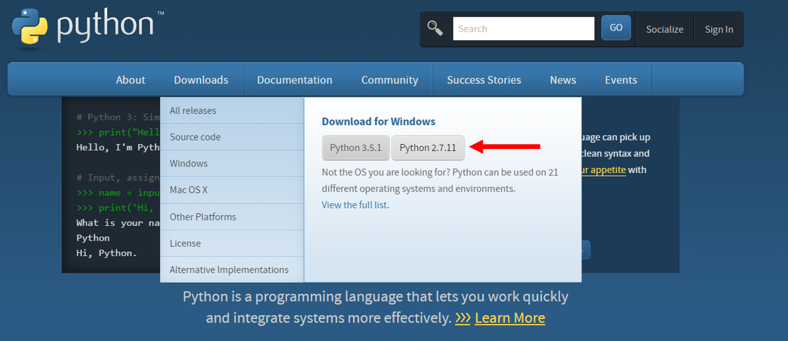The image size is (788, 341).
Task: Select All releases from Downloads submenu
Action: coord(232,111)
